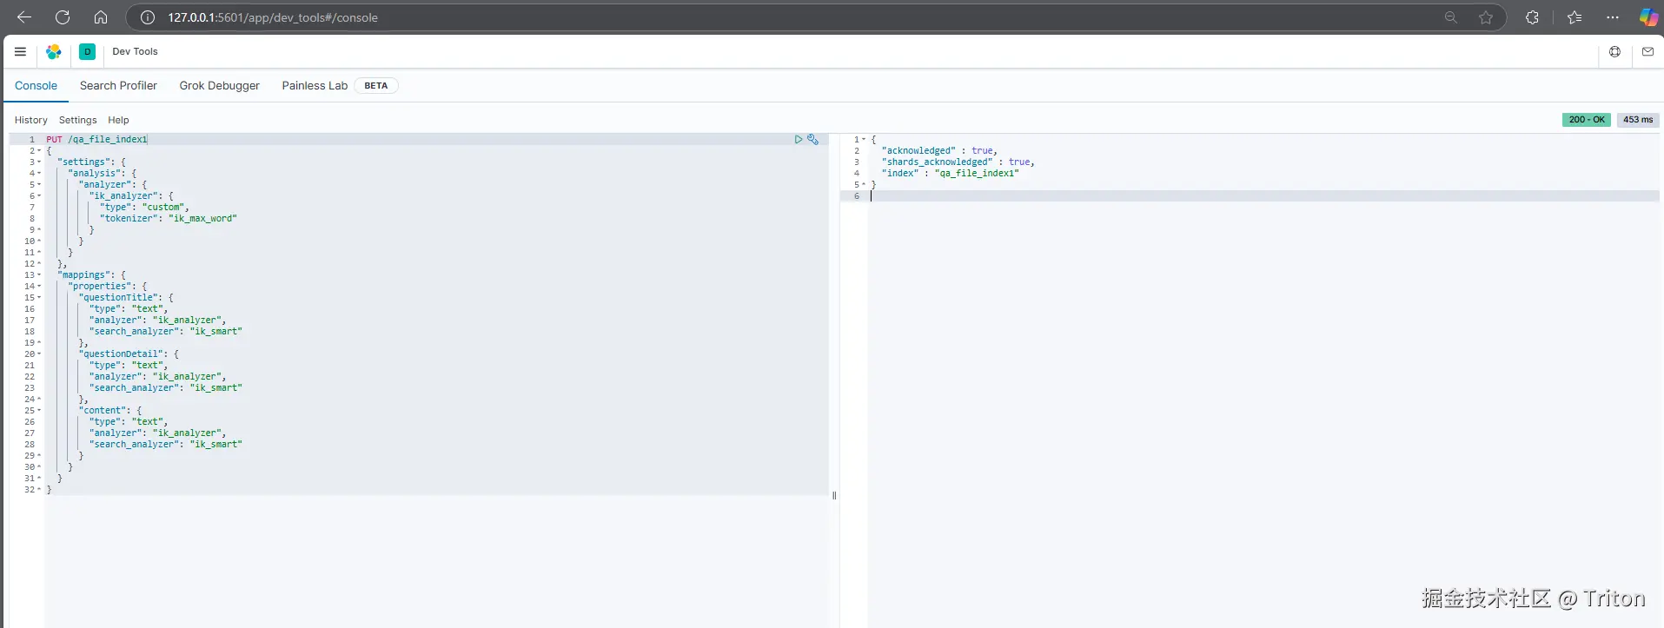The width and height of the screenshot is (1664, 628).
Task: Fold the "mappings" block on line 13
Action: click(x=39, y=275)
